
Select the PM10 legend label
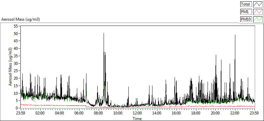pos(246,19)
